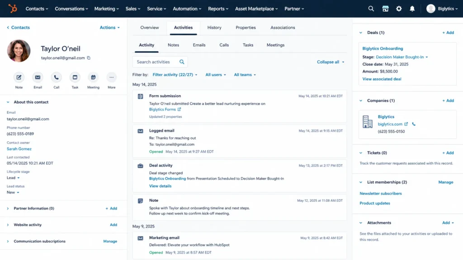Viewport: 463px width, 260px height.
Task: Open Newsletter subscribers list link
Action: pyautogui.click(x=380, y=193)
